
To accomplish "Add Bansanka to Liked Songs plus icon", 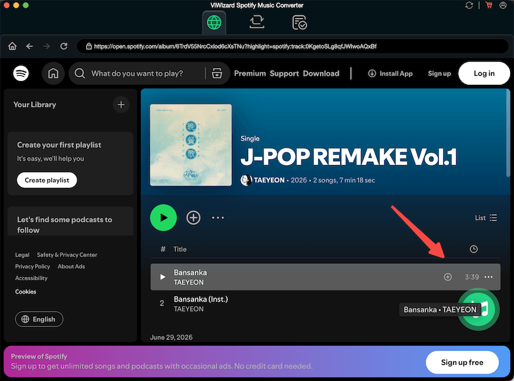I will pyautogui.click(x=447, y=277).
